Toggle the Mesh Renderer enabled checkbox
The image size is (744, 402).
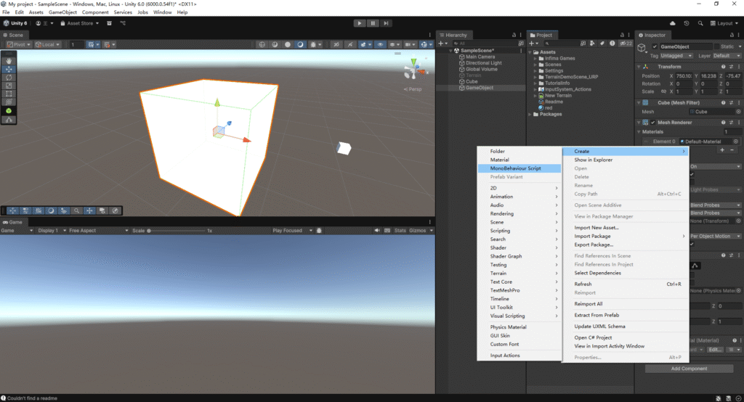tap(653, 123)
